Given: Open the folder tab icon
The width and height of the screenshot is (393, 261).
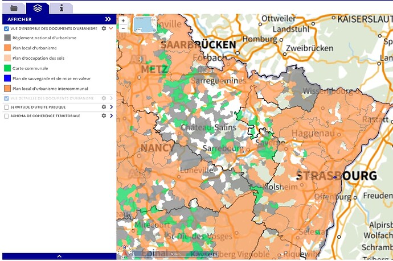Looking at the screenshot, I should 14,8.
